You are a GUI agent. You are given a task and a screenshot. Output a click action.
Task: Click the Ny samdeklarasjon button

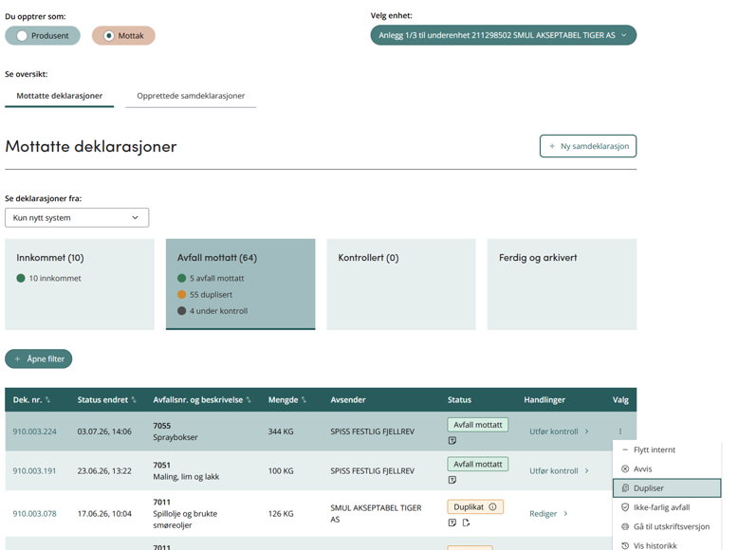tap(588, 146)
